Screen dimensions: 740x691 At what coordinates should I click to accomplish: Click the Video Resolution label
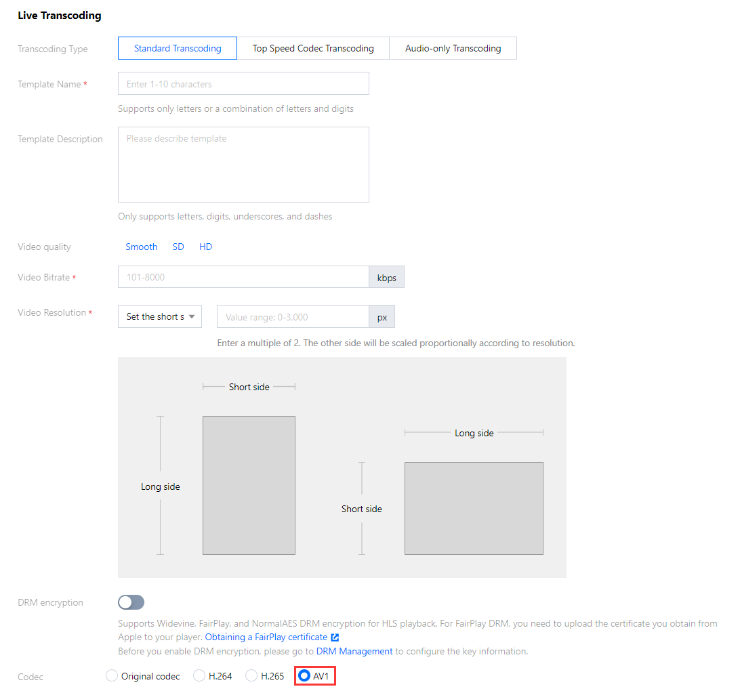52,313
